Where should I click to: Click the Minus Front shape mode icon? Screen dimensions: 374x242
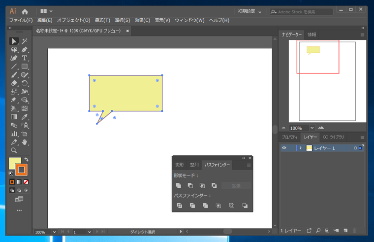pos(190,185)
